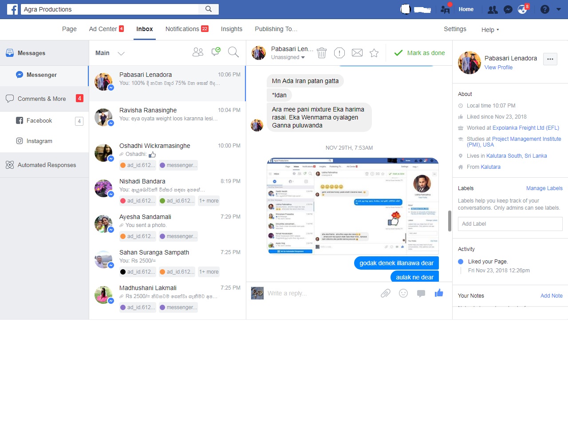
Task: Mark conversation as spam exclamation icon
Action: pyautogui.click(x=339, y=53)
